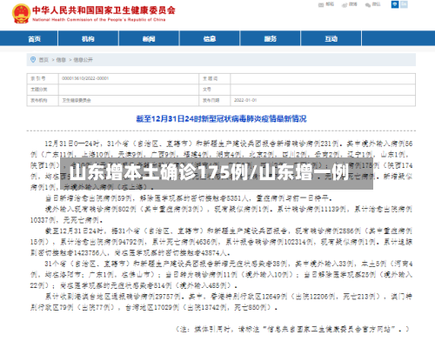Open the 互动 navigation tab
Viewport: 435px width, 348px height.
tap(331, 38)
